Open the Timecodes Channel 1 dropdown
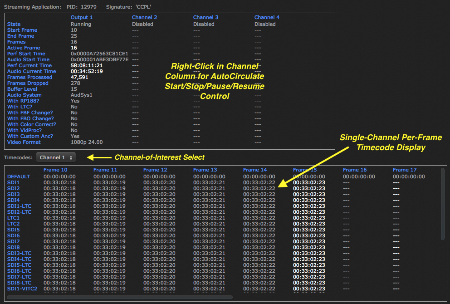The image size is (450, 304). coord(56,157)
